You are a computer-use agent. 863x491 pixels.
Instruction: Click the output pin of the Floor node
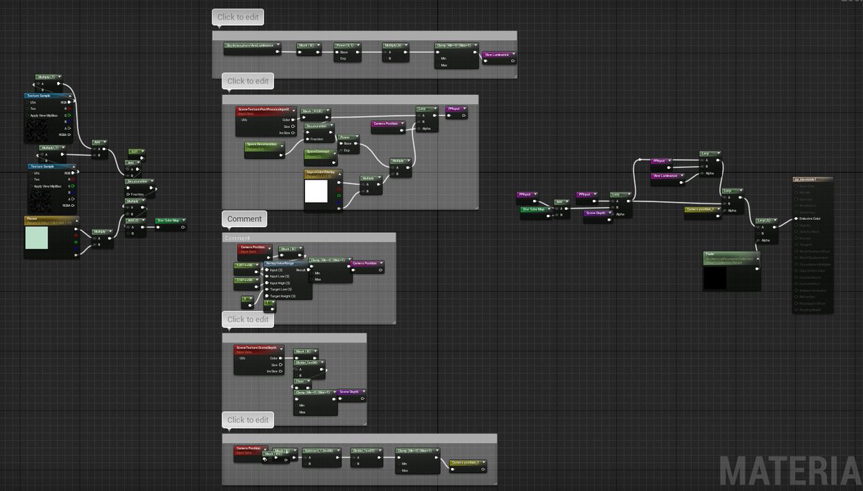click(x=308, y=387)
